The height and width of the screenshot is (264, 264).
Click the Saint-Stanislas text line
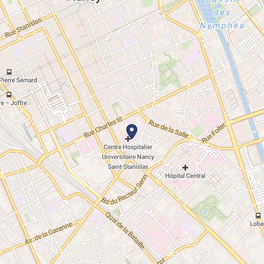pos(128,167)
